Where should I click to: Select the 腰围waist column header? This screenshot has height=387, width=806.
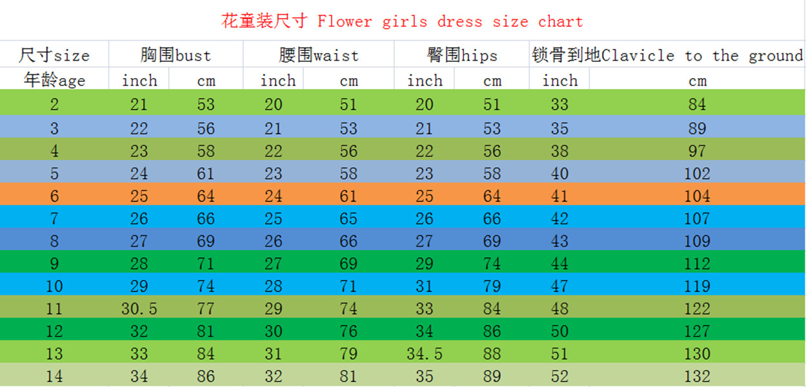(x=318, y=55)
